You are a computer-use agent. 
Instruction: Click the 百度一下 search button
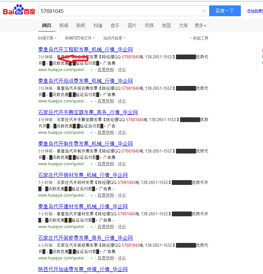225,11
